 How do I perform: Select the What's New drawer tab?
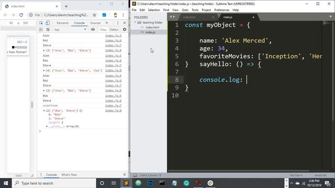[x=69, y=174]
